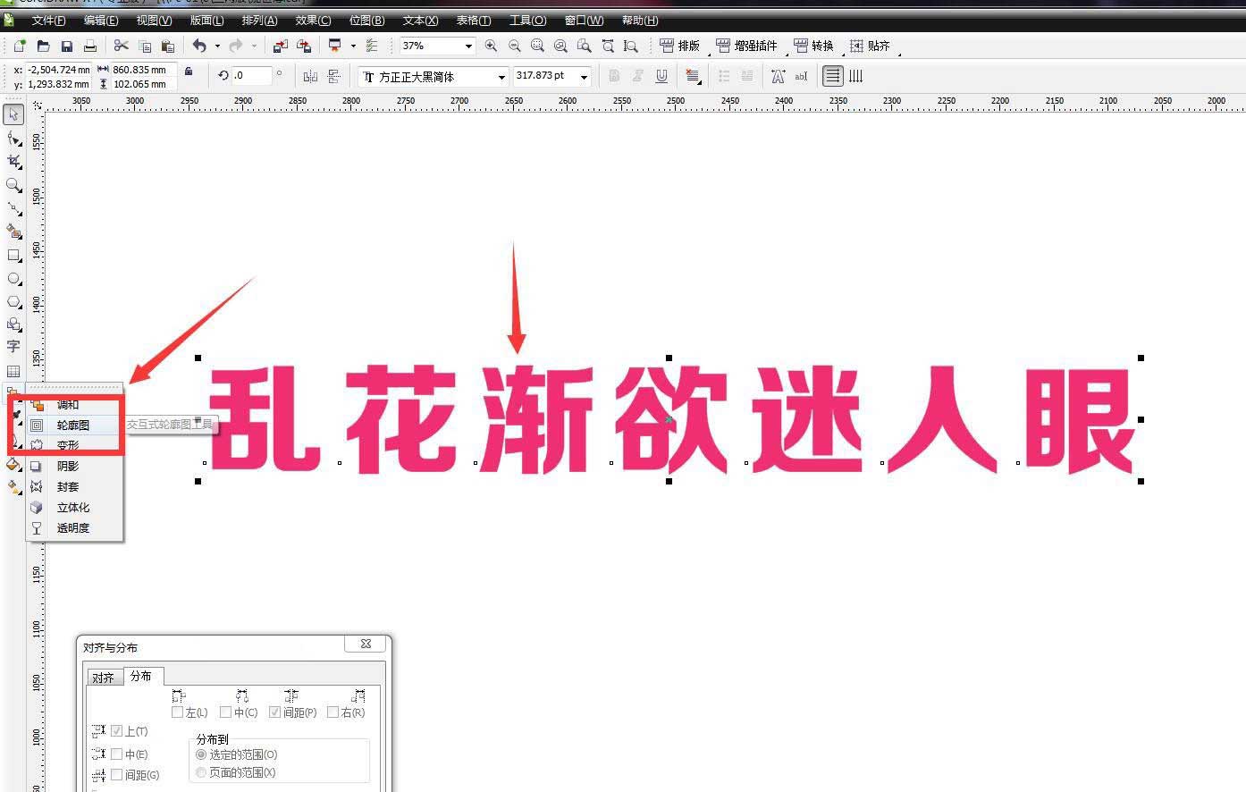Choose 轮廓图 from the effect flyout
The width and height of the screenshot is (1246, 792).
pyautogui.click(x=72, y=425)
